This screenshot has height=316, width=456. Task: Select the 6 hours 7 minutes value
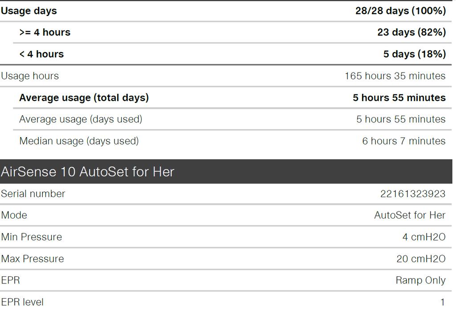click(403, 141)
